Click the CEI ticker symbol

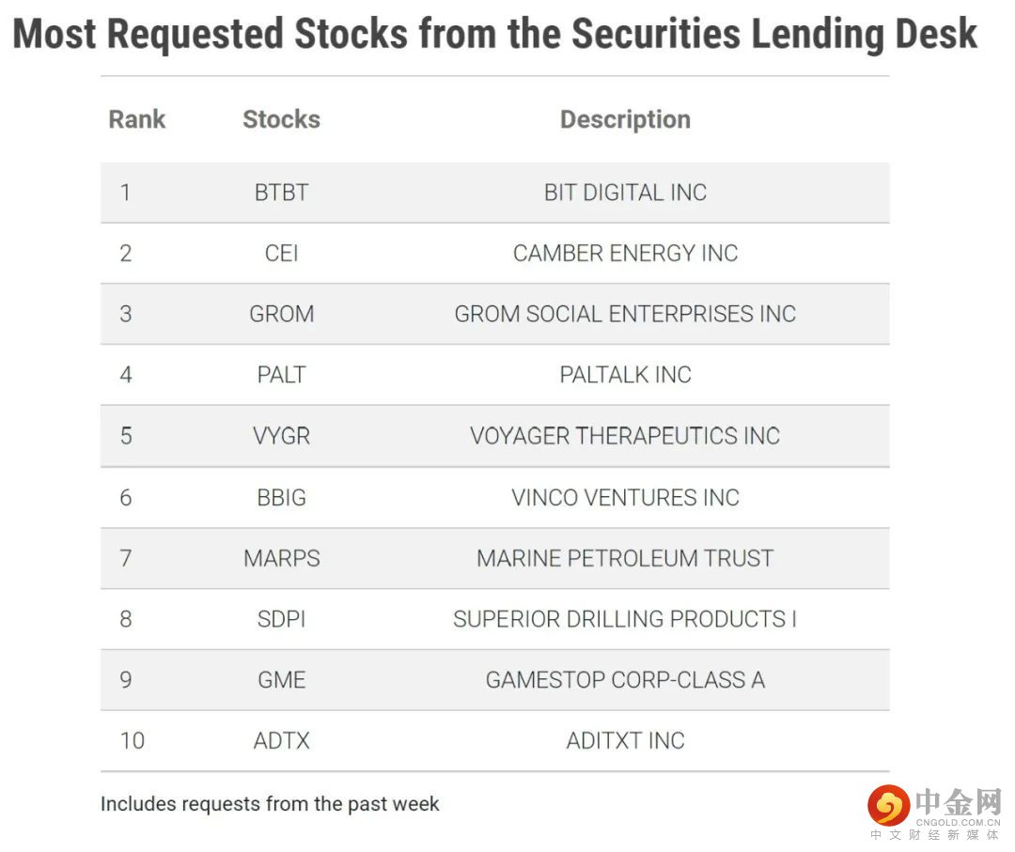tap(281, 254)
